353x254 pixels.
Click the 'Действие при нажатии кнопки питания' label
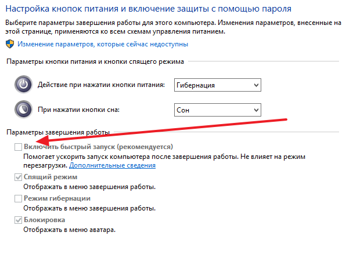(x=101, y=85)
